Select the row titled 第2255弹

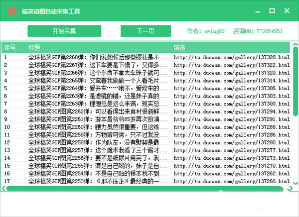click(146, 166)
